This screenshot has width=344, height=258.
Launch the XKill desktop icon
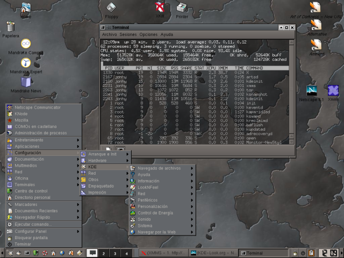click(x=160, y=8)
